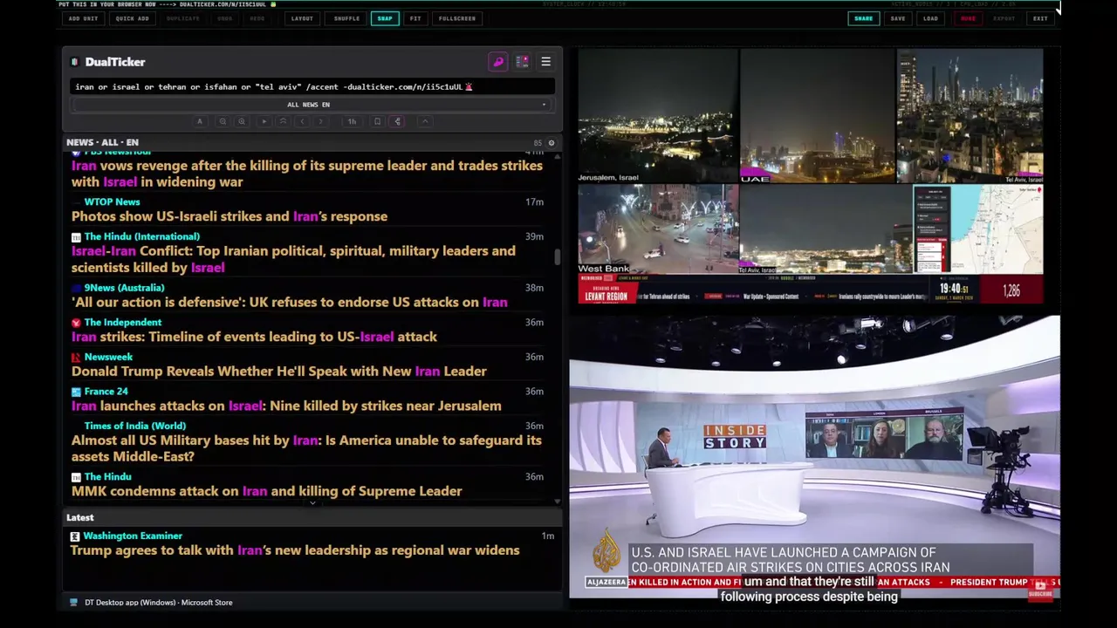Click the next arrow icon in ticker toolbar
This screenshot has height=628, width=1117.
(x=321, y=121)
